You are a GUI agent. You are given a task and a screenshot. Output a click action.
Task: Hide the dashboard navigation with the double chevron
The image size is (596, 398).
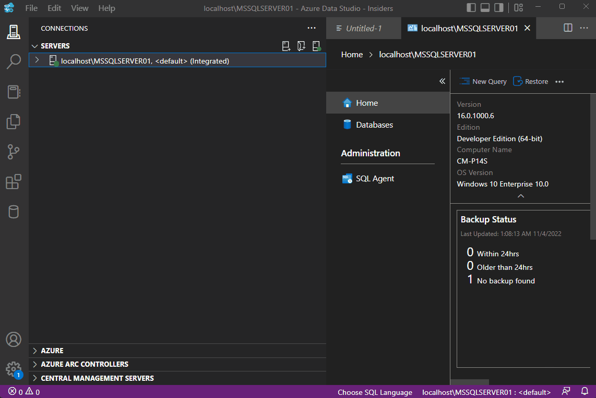[x=442, y=81]
